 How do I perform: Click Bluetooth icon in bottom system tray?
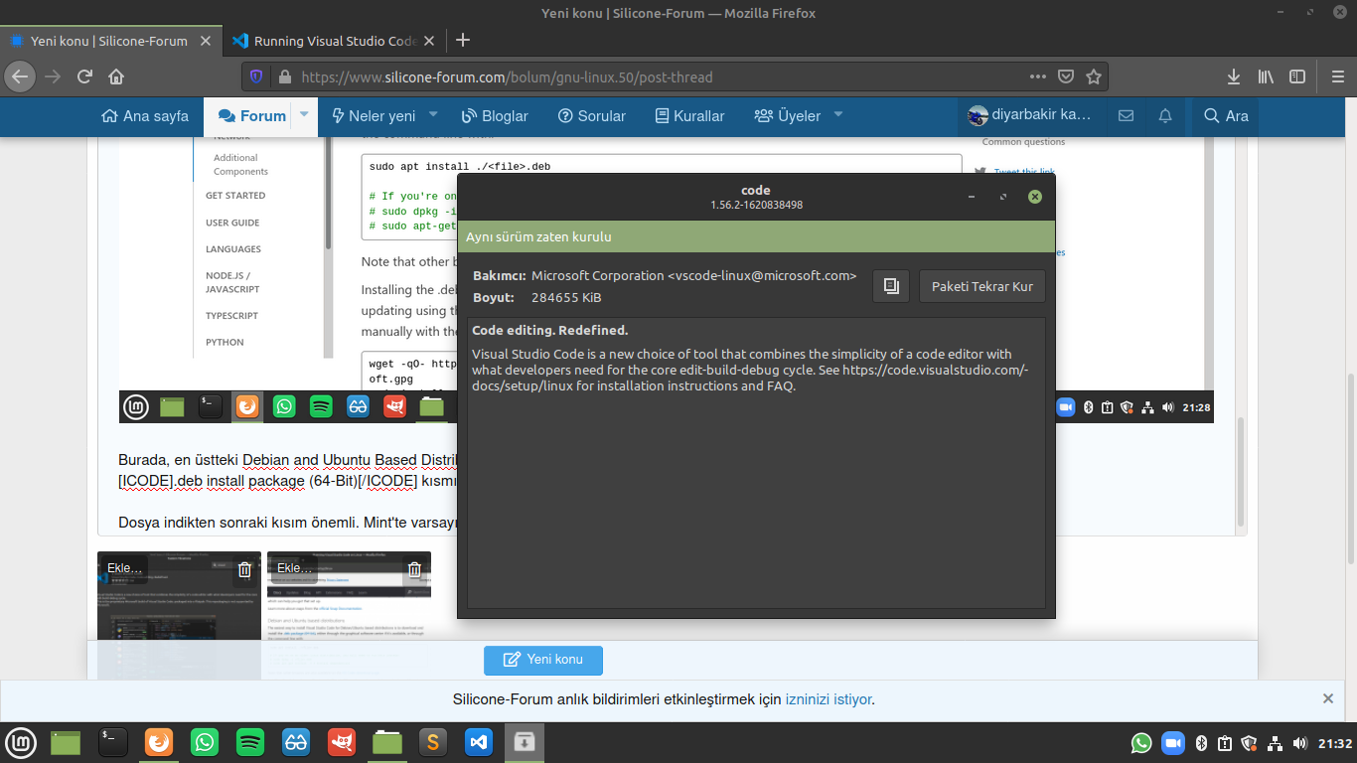[1200, 743]
